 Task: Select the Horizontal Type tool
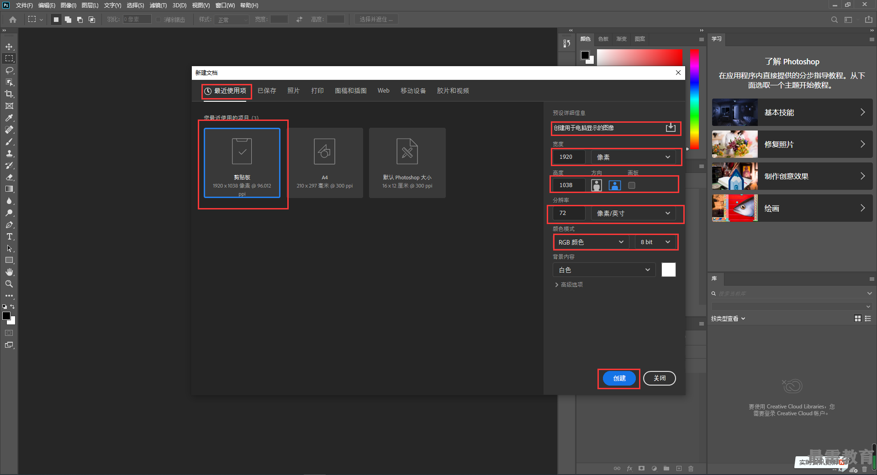(x=9, y=236)
